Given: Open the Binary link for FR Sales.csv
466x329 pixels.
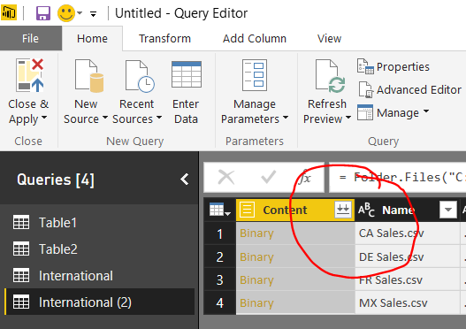Looking at the screenshot, I should click(256, 280).
